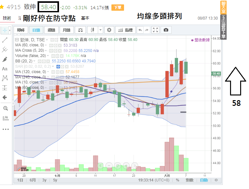Viewport: 249px width, 189px height.
Task: Open the cursor tool options arrow
Action: coord(10,30)
